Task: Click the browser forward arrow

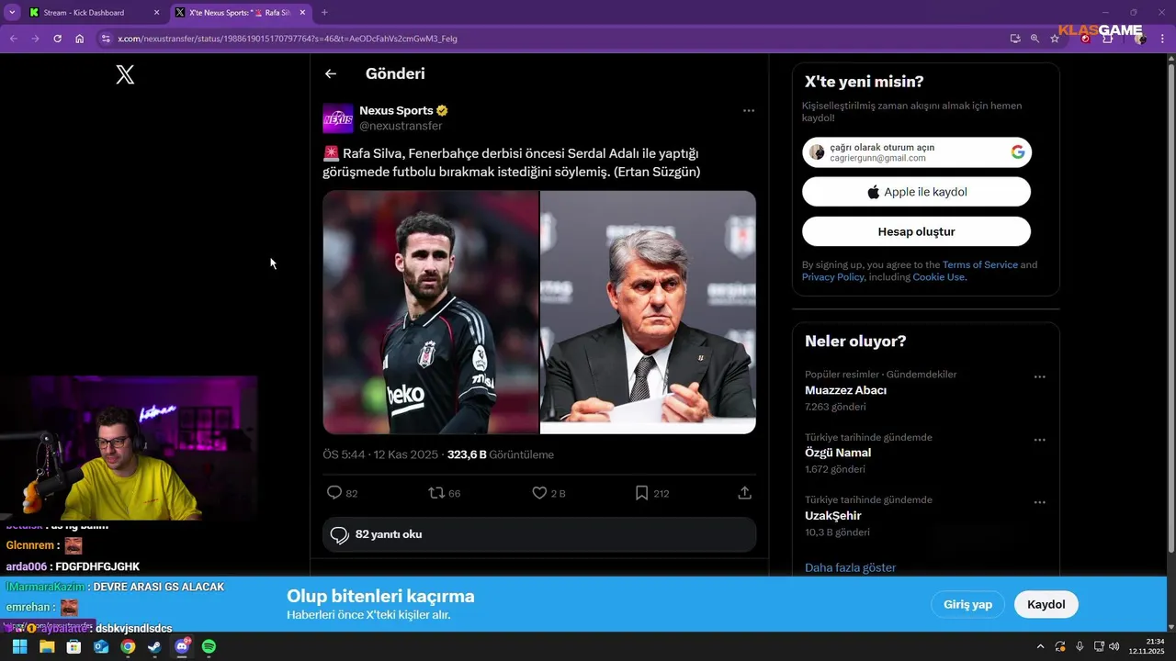Action: coord(35,39)
